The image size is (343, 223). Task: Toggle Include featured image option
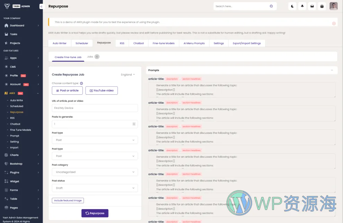pos(68,200)
